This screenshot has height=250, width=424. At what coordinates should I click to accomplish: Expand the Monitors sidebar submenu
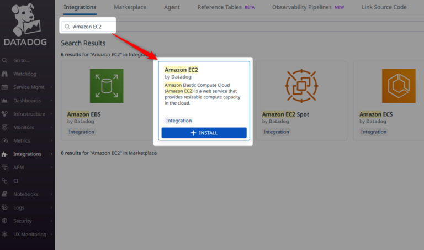(x=51, y=127)
